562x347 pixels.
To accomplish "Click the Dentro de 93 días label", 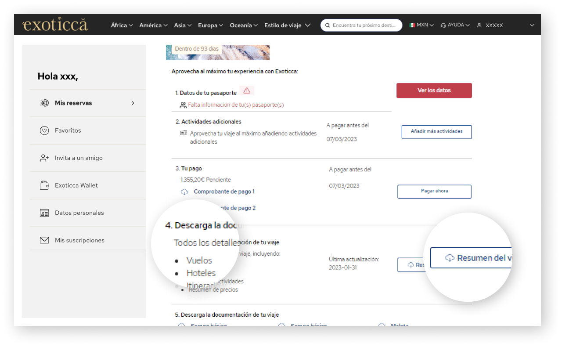I will pos(197,49).
